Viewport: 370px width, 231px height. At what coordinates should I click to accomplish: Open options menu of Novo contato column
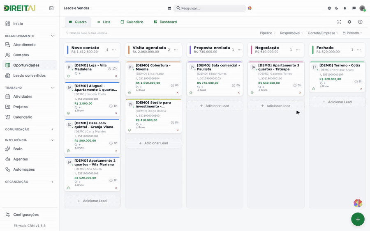114,50
